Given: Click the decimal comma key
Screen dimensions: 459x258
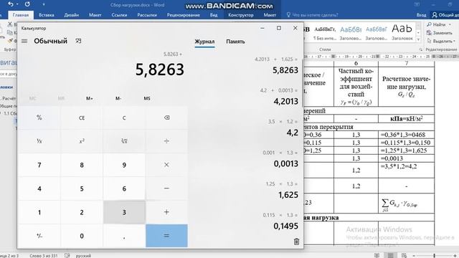Looking at the screenshot, I should pyautogui.click(x=124, y=236).
